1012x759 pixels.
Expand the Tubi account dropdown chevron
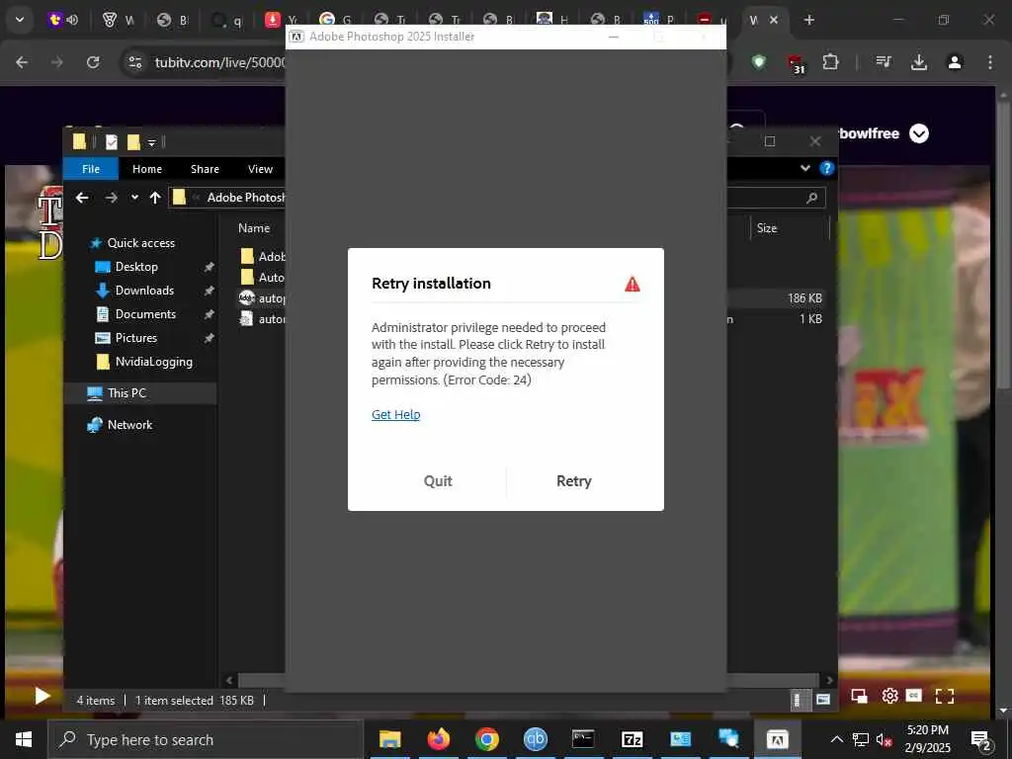pyautogui.click(x=918, y=133)
